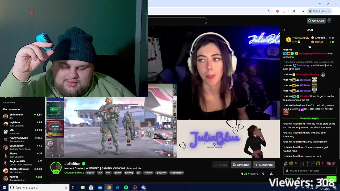Click Xmoose gifter entry in leaderboard
Screen dimensions: 340x191
[322, 38]
